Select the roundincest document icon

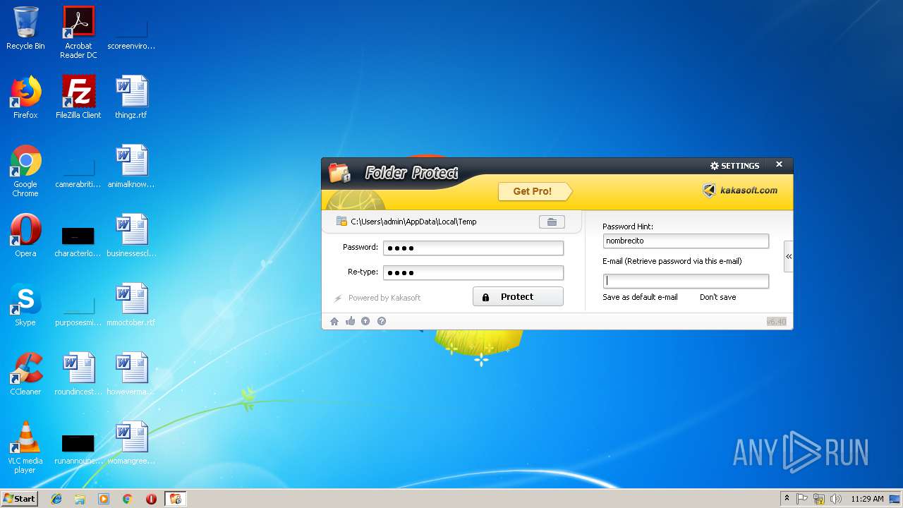(x=78, y=374)
